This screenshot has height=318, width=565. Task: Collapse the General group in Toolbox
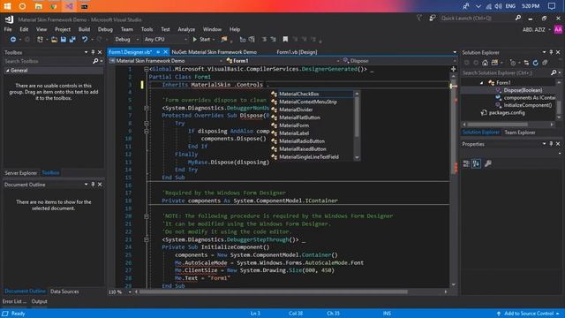coord(8,71)
